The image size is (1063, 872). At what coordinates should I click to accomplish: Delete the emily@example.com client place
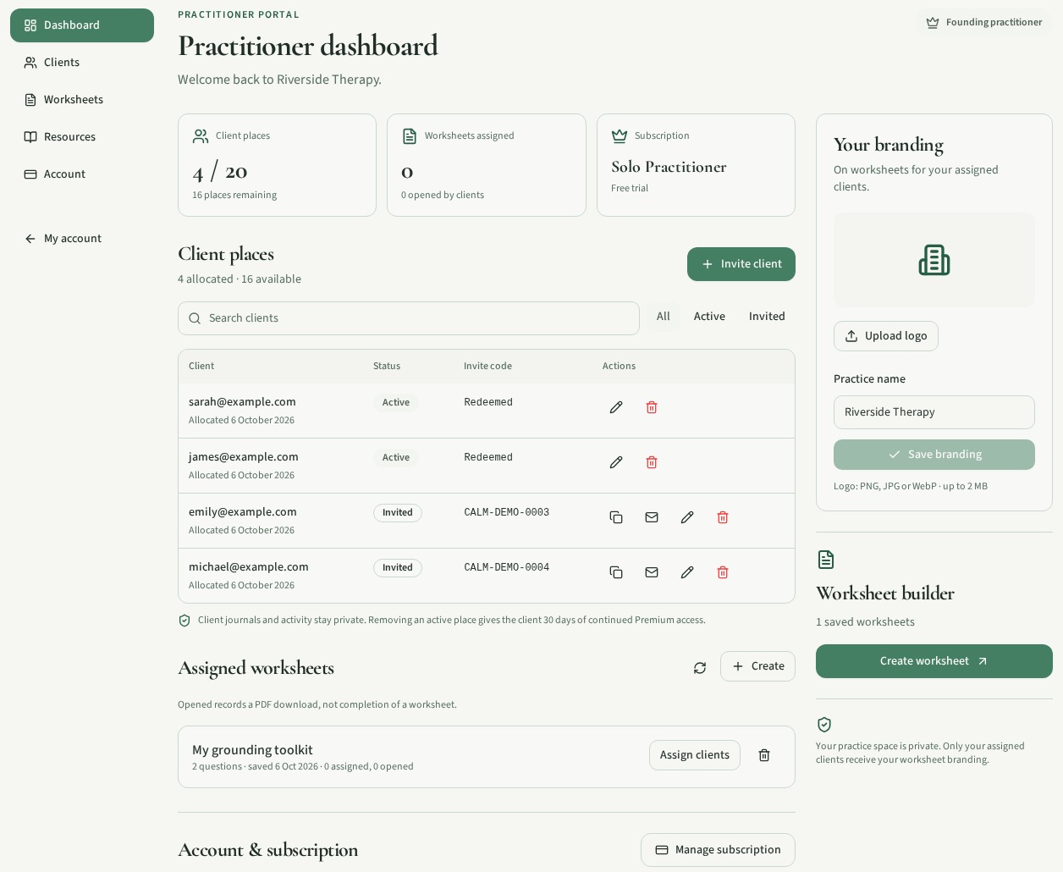click(723, 517)
